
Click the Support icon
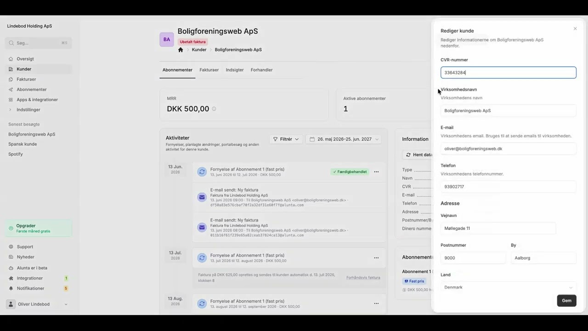coord(11,247)
